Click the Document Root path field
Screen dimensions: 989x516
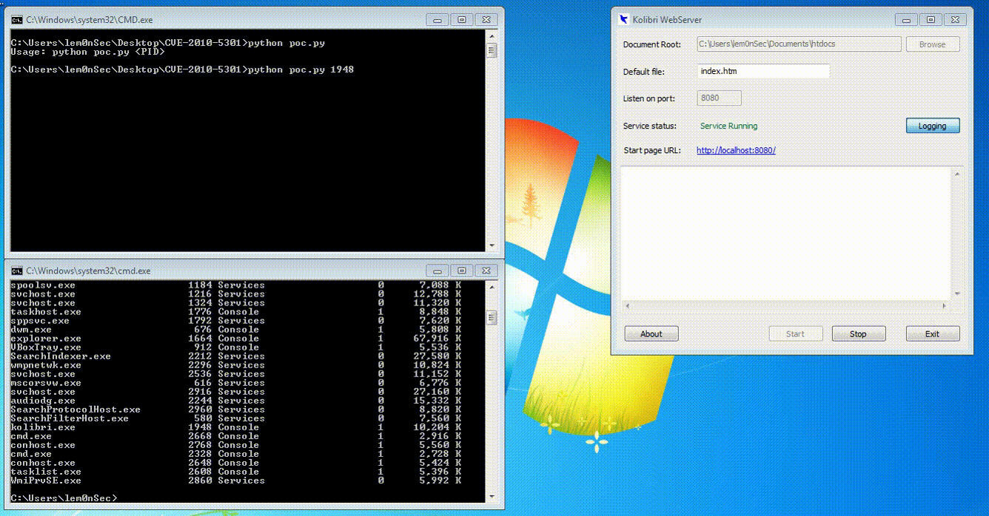(799, 44)
